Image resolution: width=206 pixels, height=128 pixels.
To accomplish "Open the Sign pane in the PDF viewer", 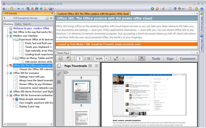I will pyautogui.click(x=170, y=58).
